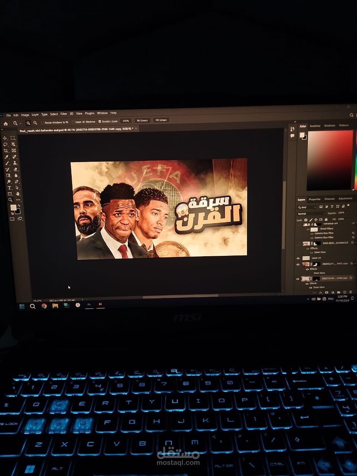357x476 pixels.
Task: Choose the Zoom Out mode button
Action: click(x=35, y=123)
